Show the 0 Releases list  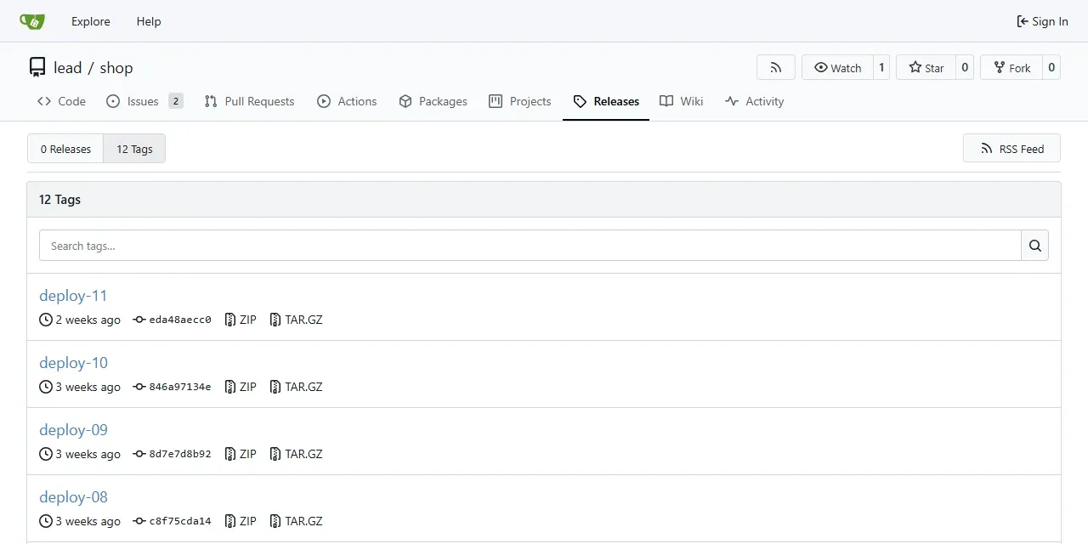[65, 149]
